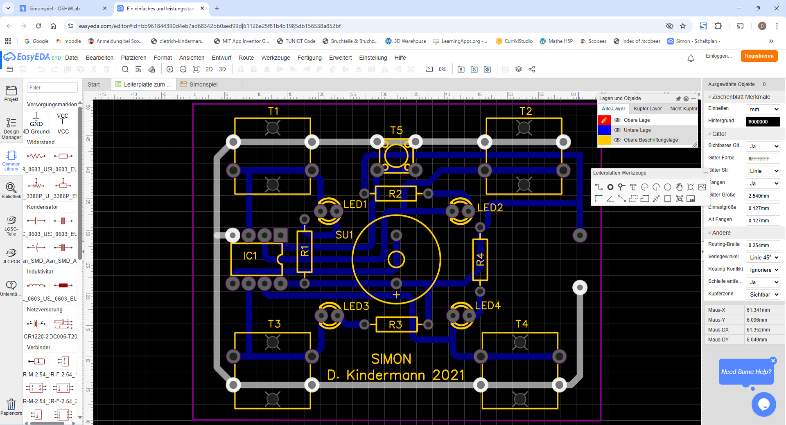The width and height of the screenshot is (786, 425).
Task: Open the Fertigung menu
Action: 309,58
